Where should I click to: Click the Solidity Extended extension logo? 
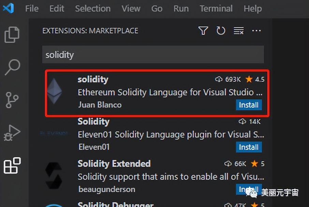tap(54, 176)
